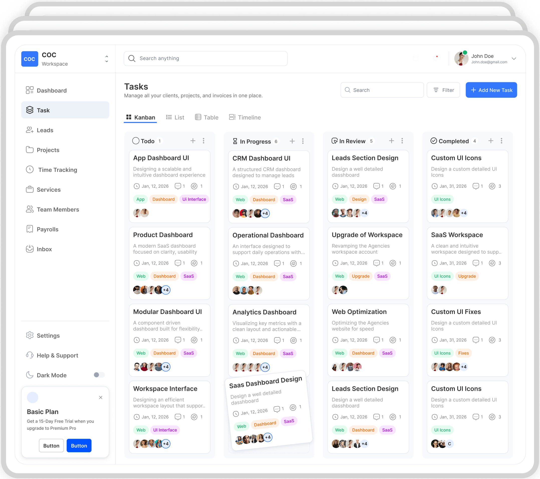Click the plus icon in Todo column
Image resolution: width=540 pixels, height=479 pixels.
(x=193, y=141)
